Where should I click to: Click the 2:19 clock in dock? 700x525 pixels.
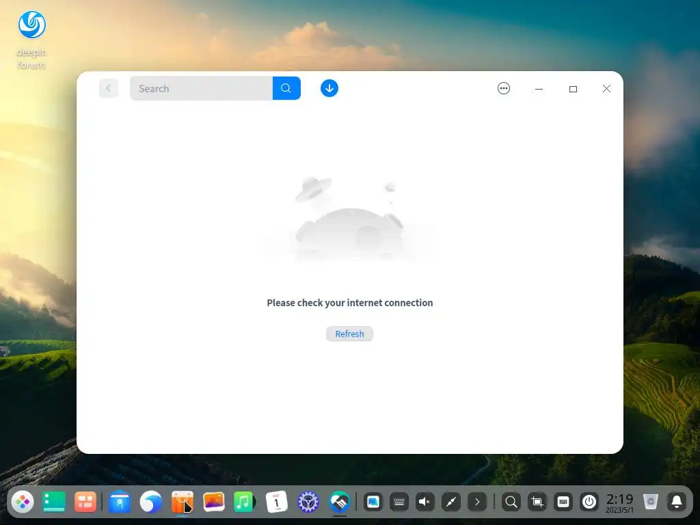click(619, 503)
